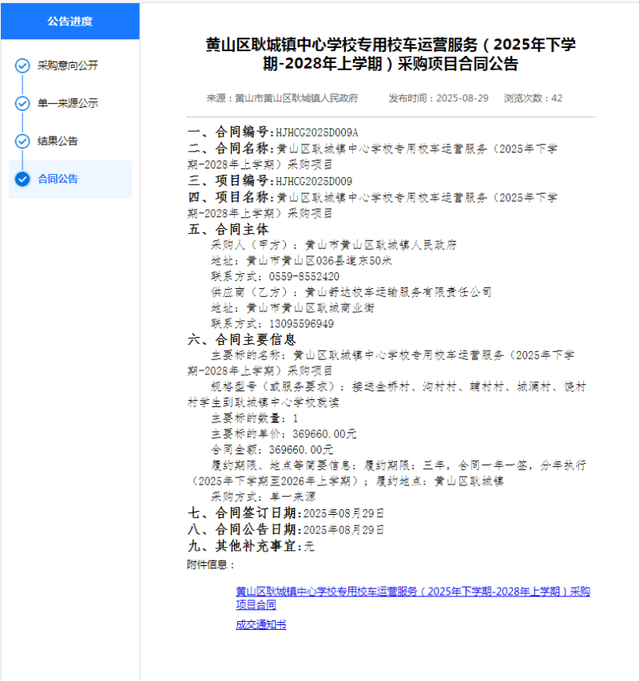
Task: Click the check icon beside 结果公告
Action: (22, 141)
